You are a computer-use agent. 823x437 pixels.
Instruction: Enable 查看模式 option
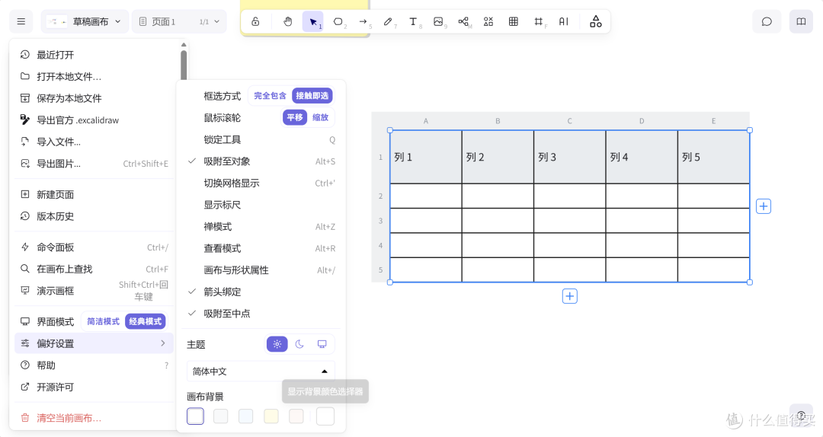coord(261,249)
